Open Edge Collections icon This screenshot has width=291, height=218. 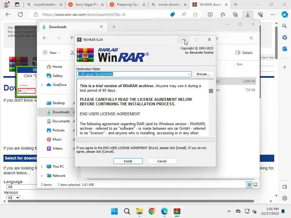click(x=235, y=14)
